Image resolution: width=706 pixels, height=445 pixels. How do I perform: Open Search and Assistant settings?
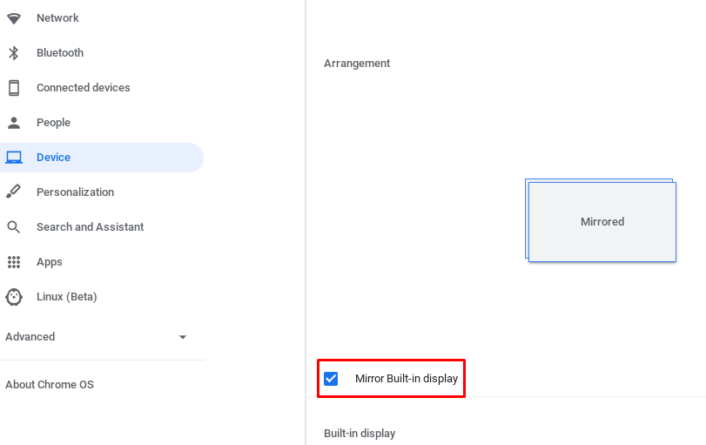coord(90,227)
